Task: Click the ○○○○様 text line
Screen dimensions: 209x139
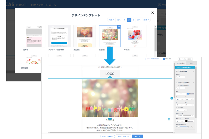Action: [x=110, y=120]
